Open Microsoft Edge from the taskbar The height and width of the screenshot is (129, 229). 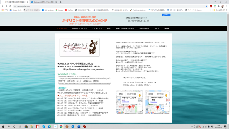[49, 126]
